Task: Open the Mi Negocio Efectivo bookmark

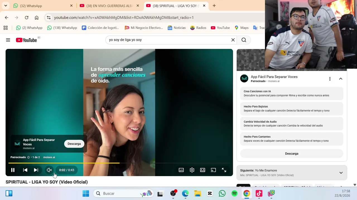Action: point(144,28)
